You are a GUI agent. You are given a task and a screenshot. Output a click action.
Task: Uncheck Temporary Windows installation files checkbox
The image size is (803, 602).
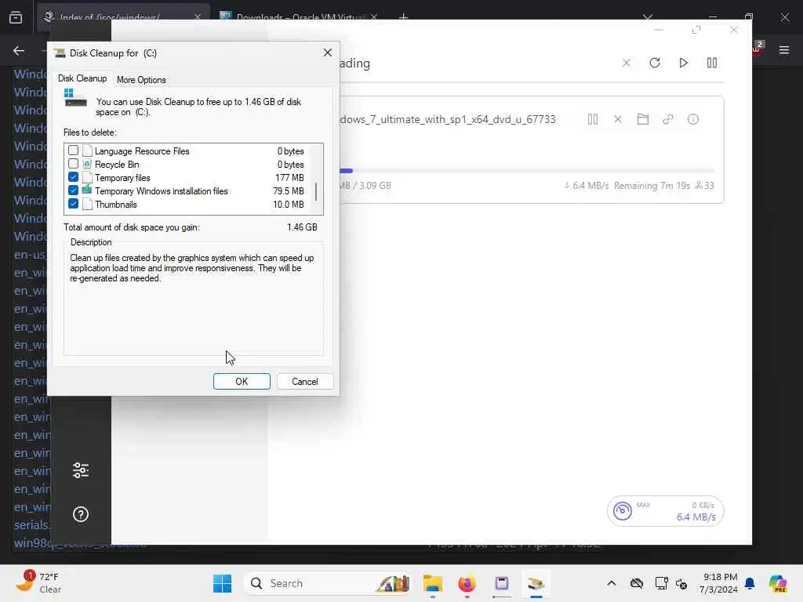point(73,190)
